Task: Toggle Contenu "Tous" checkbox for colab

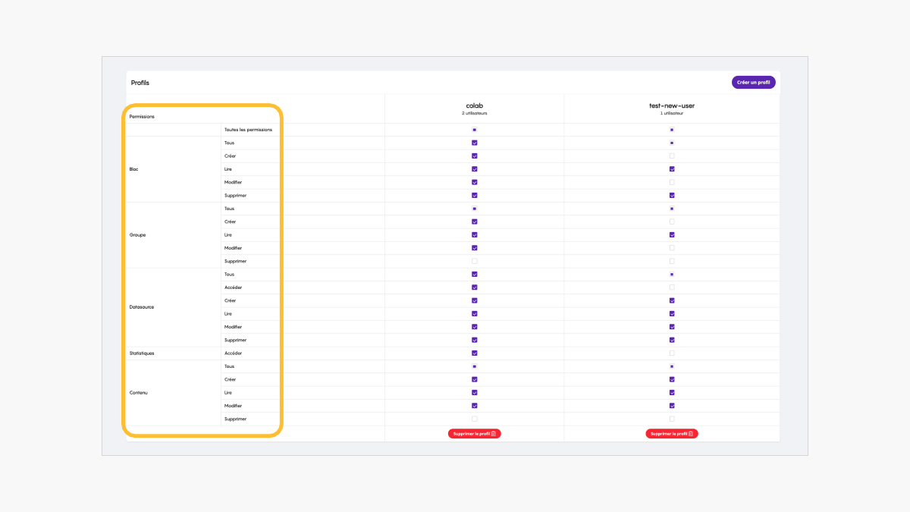Action: click(475, 366)
